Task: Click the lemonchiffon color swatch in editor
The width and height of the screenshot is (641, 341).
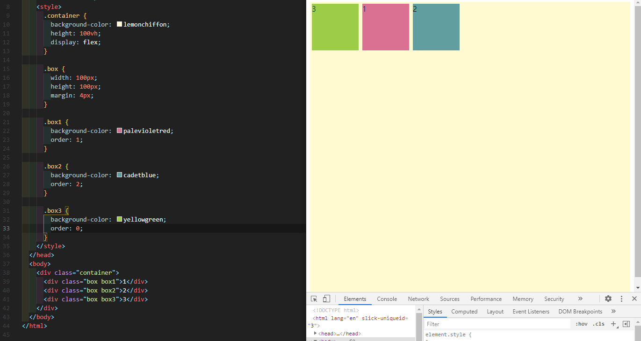Action: (x=119, y=24)
